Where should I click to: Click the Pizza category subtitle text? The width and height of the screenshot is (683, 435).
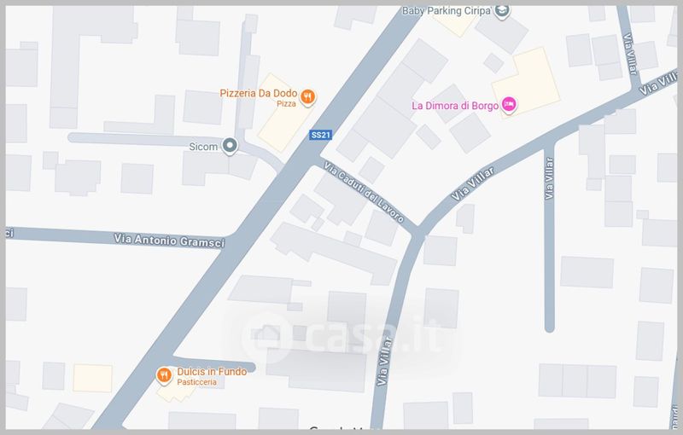point(286,103)
